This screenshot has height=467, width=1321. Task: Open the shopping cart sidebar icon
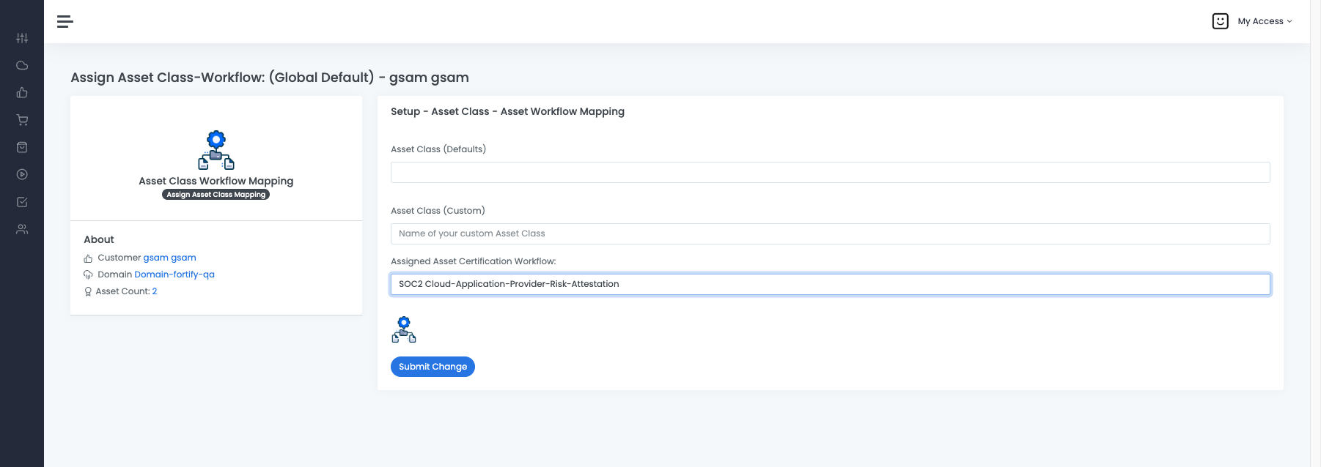click(22, 120)
